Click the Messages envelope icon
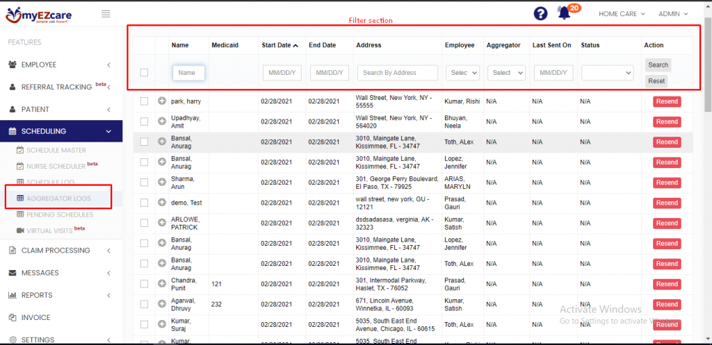The height and width of the screenshot is (345, 712). point(13,273)
